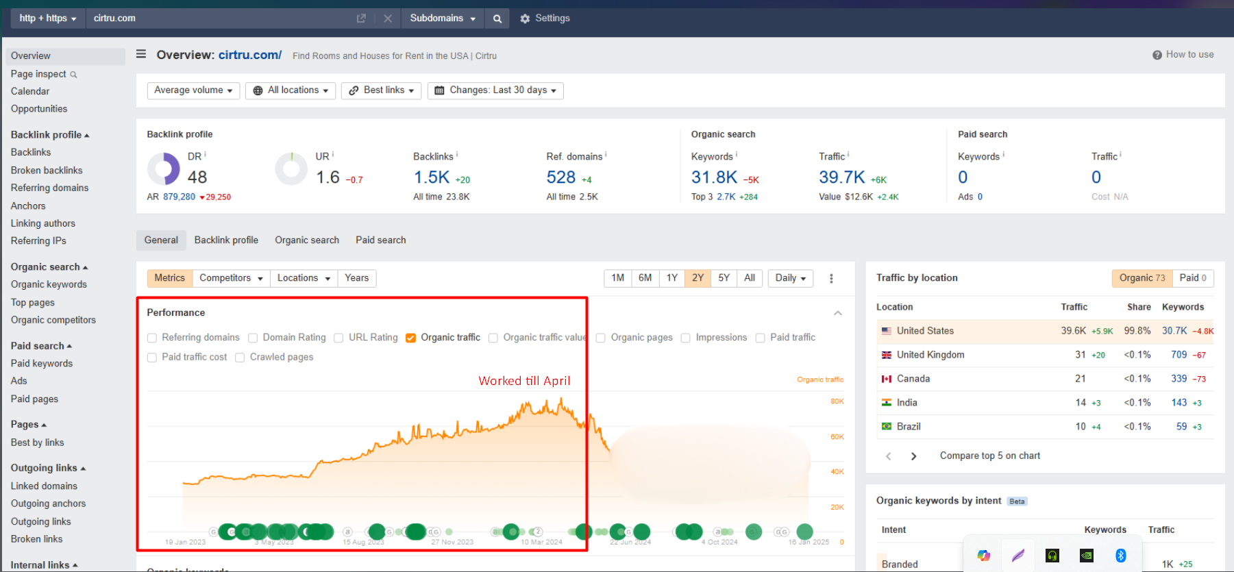1234x572 pixels.
Task: Enable the Domain Rating checkbox
Action: (x=253, y=338)
